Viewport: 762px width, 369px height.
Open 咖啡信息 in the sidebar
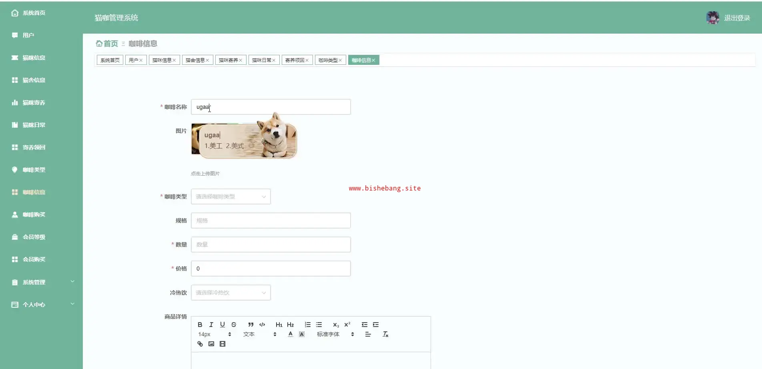[x=42, y=192]
